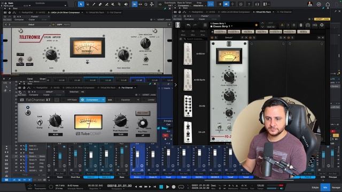Select CS-Lift module thumbnail

188,132
